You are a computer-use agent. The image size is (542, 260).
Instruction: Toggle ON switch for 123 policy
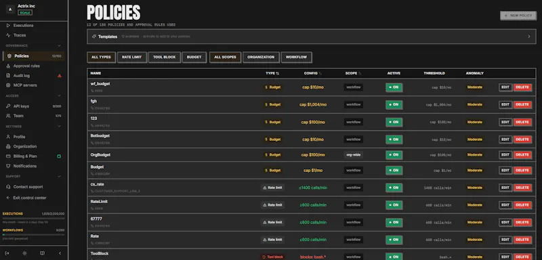[394, 123]
